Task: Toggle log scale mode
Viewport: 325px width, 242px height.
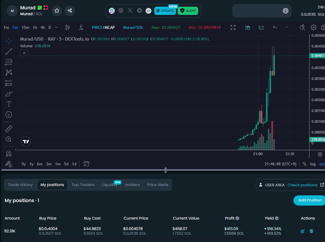Action: click(x=313, y=164)
